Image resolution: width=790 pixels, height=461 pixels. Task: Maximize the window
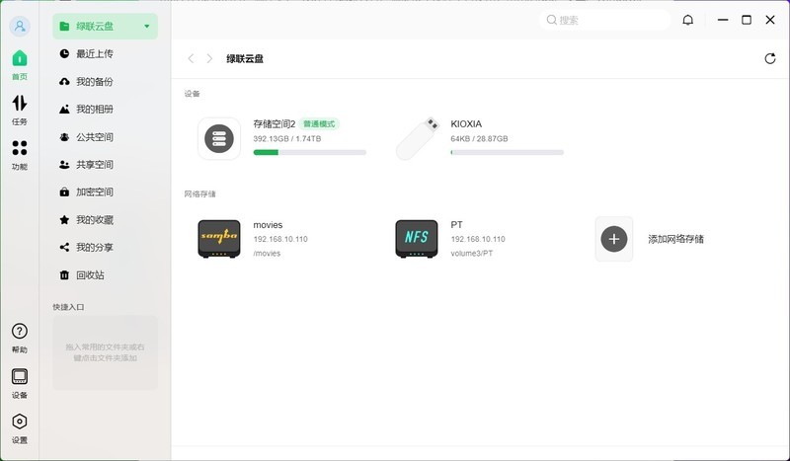point(747,20)
